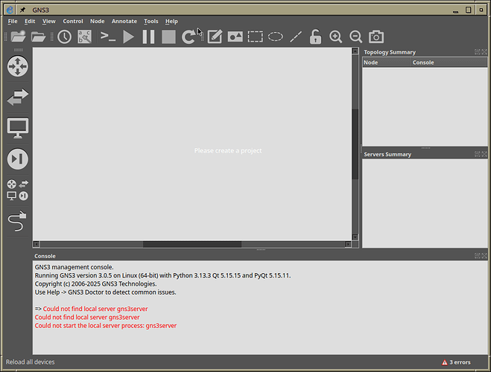Float the Topology Summary panel

click(478, 52)
